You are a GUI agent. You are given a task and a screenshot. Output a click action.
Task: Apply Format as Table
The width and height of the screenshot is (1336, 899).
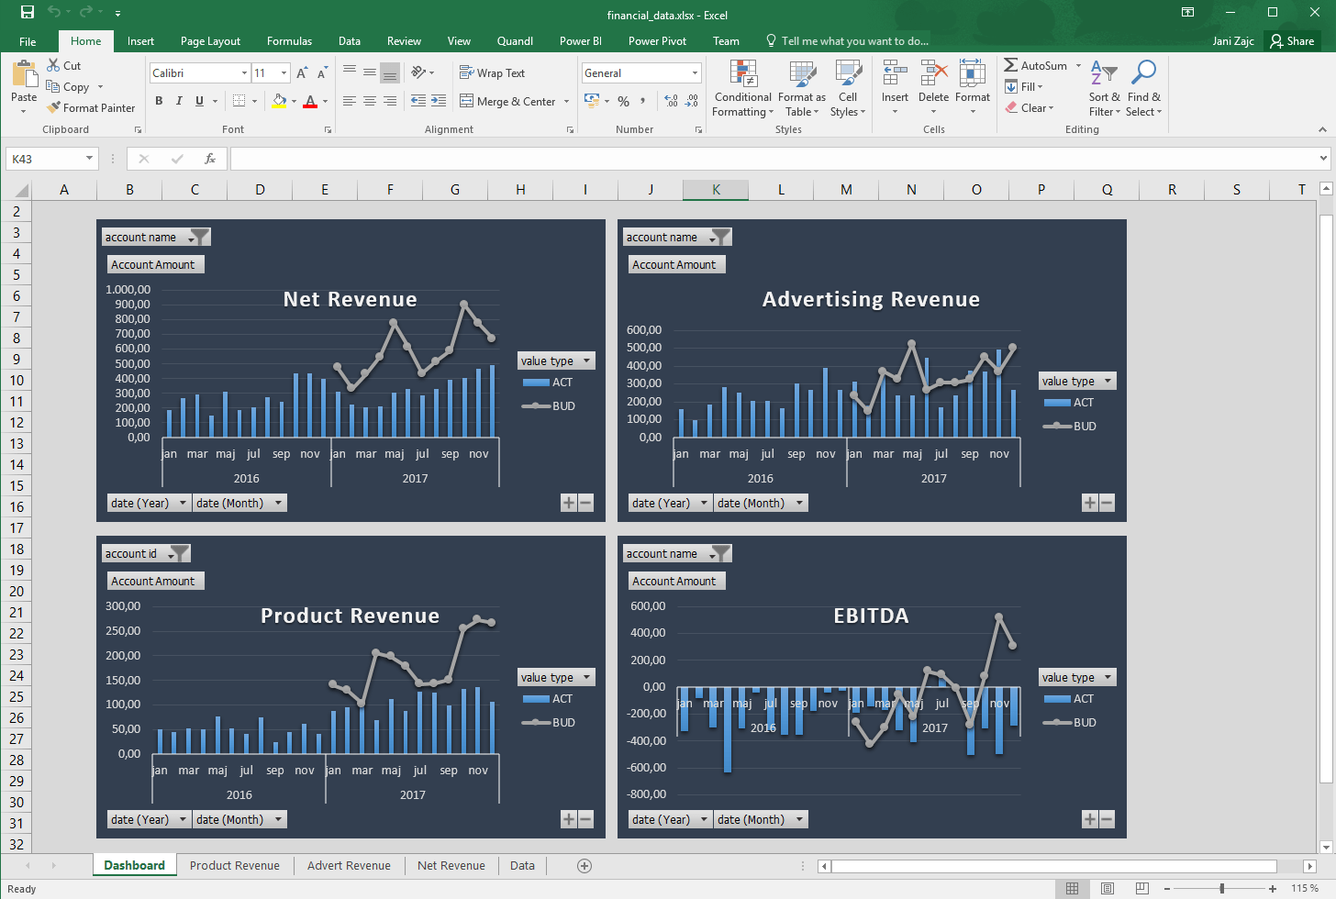coord(801,87)
